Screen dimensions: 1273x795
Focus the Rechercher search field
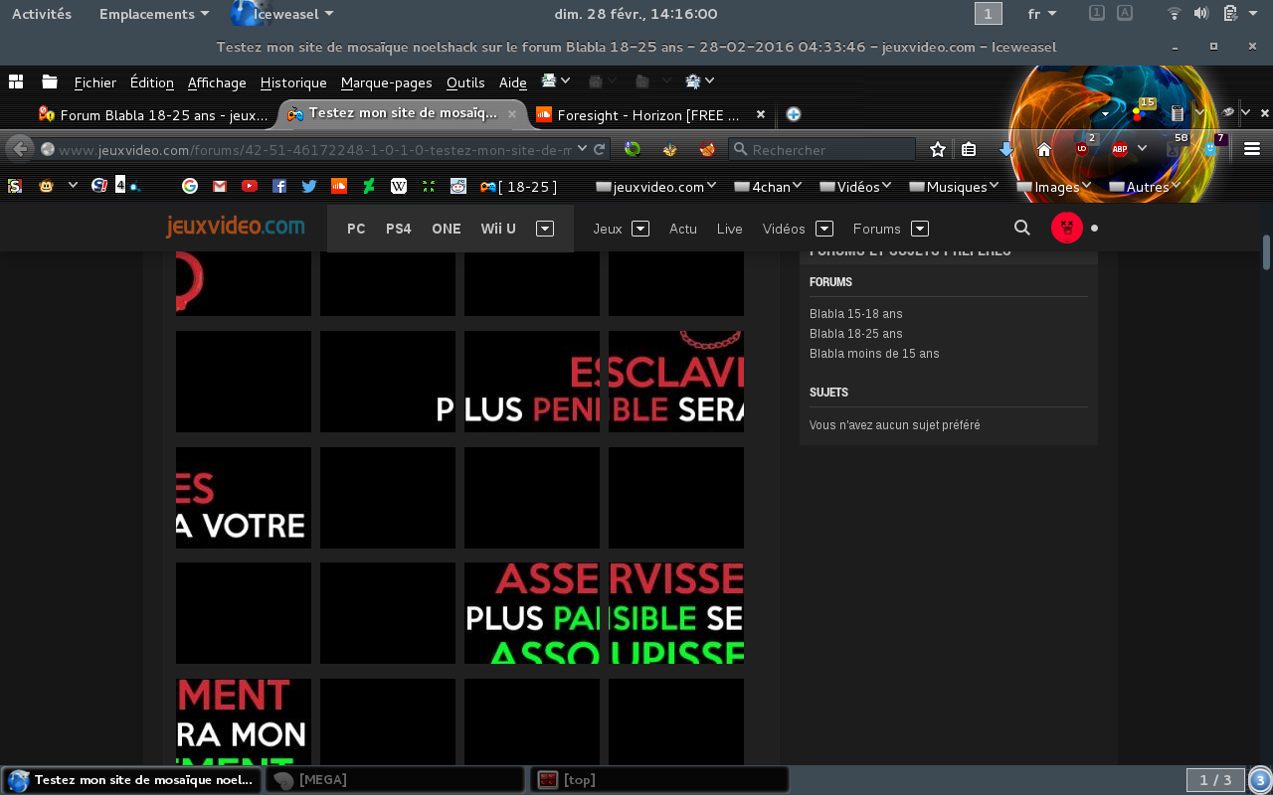821,149
